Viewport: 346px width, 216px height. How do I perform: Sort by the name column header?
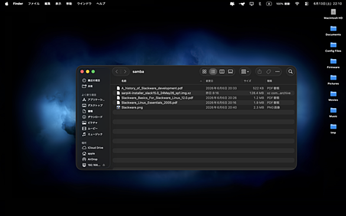124,81
